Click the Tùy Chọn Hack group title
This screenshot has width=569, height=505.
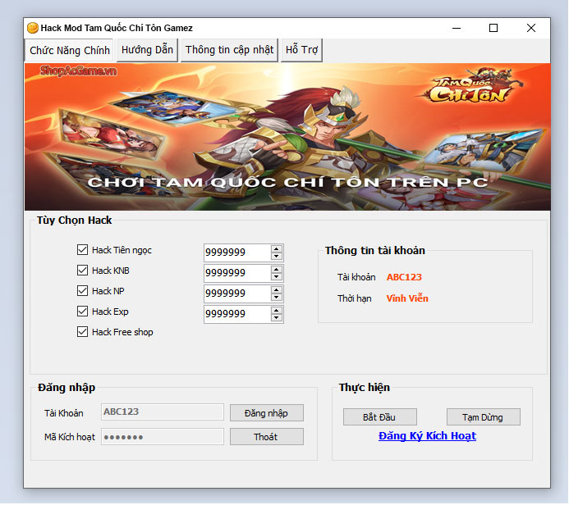tap(75, 221)
